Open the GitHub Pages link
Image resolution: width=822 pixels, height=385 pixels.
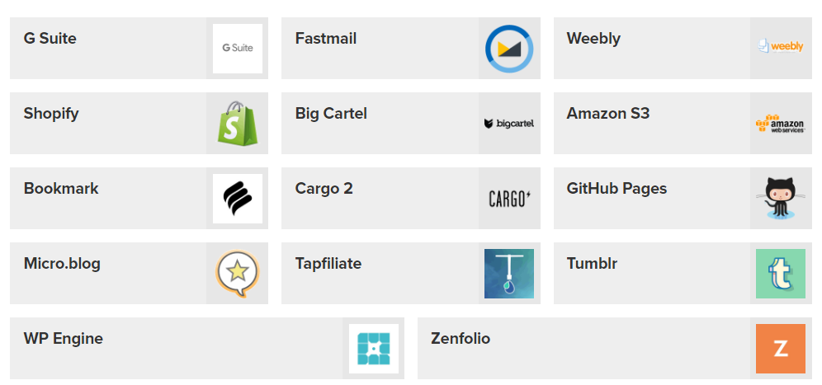click(616, 189)
